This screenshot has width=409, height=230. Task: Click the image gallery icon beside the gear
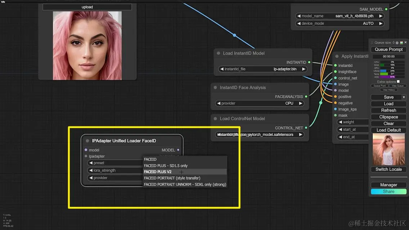pos(401,42)
